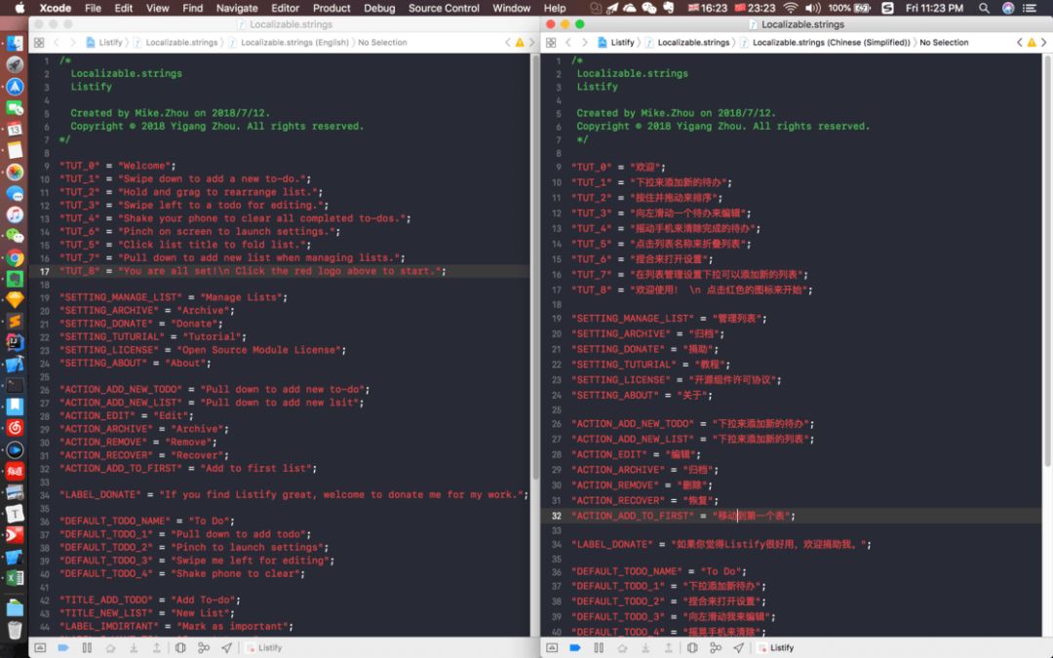Open Google Chrome from the Dock
1053x658 pixels.
(x=15, y=257)
